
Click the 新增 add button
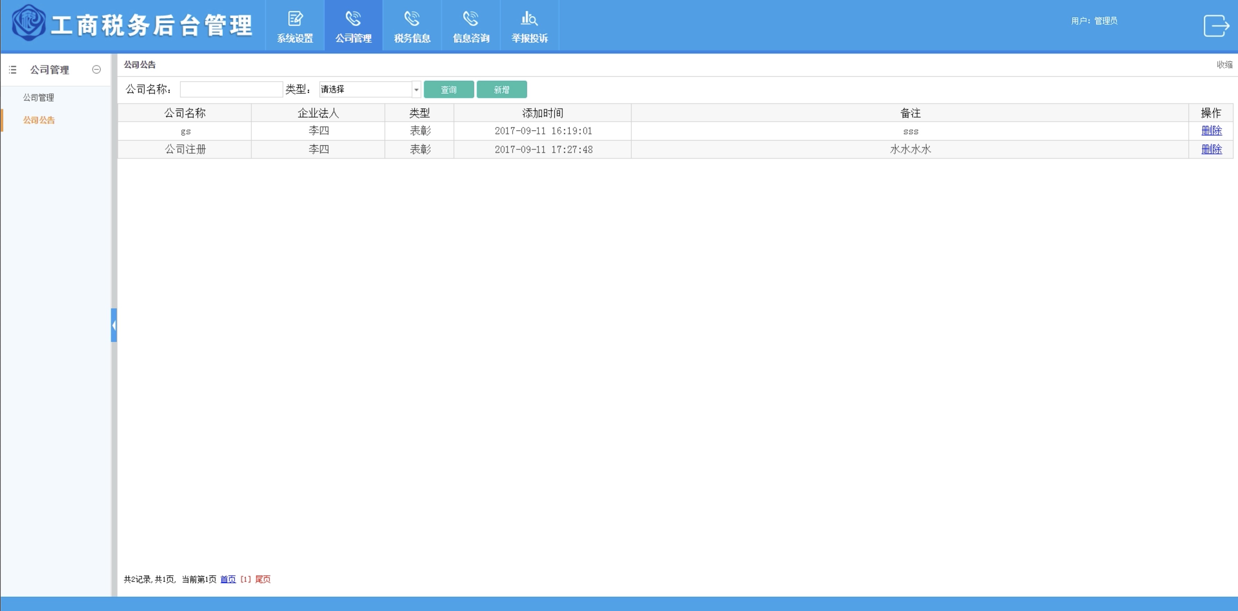(x=501, y=90)
